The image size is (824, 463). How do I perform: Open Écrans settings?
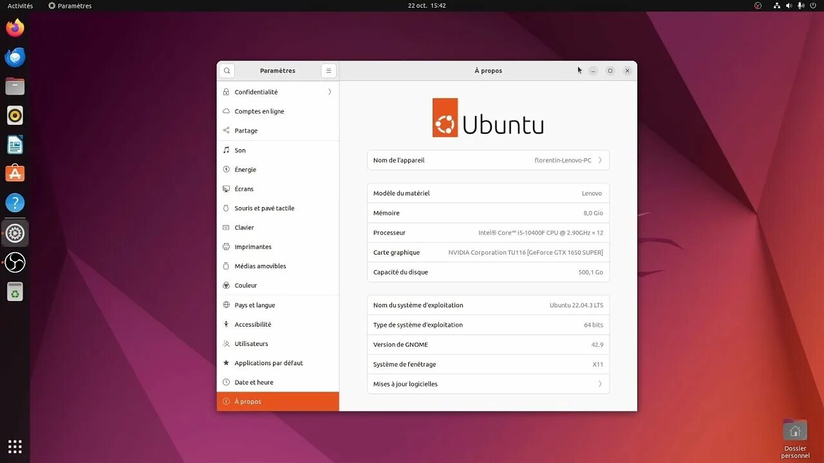(x=278, y=189)
